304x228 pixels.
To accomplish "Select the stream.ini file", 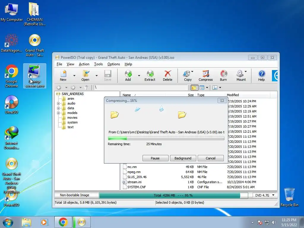I will 134,182.
